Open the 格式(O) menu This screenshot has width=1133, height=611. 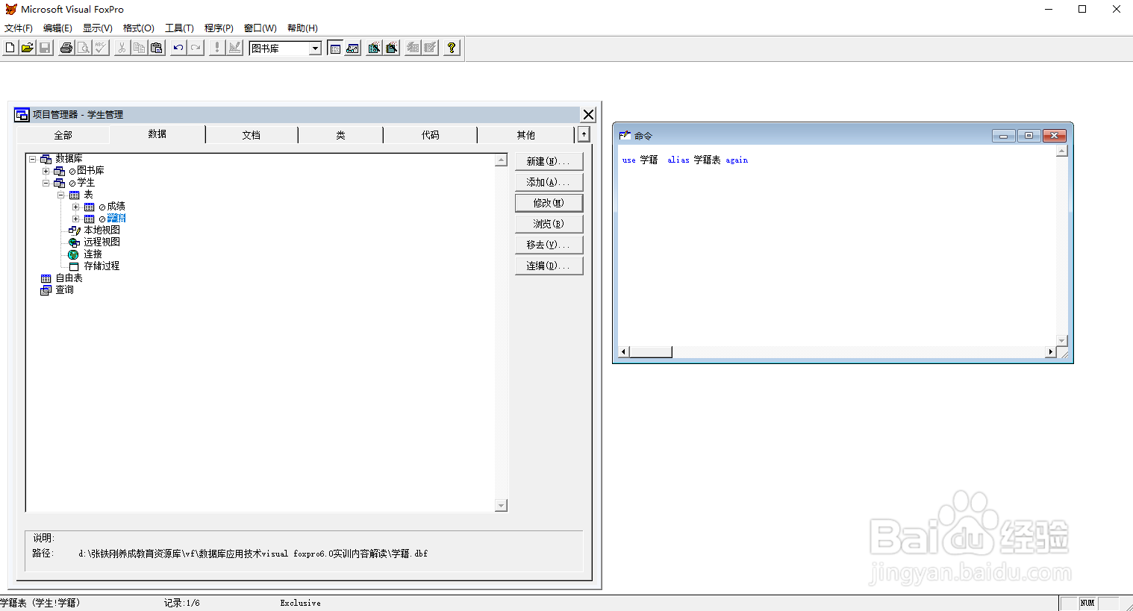coord(138,28)
